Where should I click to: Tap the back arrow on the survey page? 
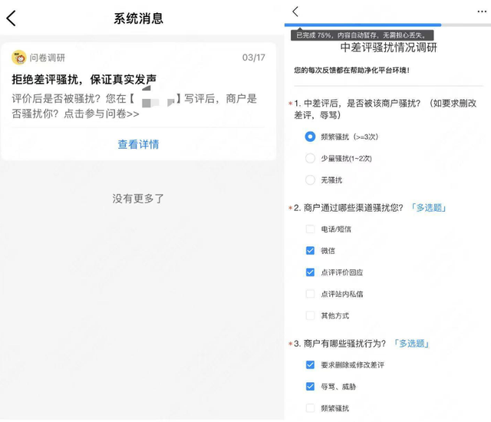(x=295, y=12)
